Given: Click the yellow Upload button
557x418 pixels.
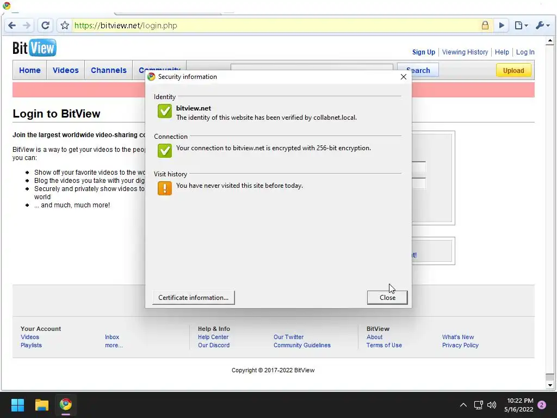Looking at the screenshot, I should pyautogui.click(x=513, y=70).
